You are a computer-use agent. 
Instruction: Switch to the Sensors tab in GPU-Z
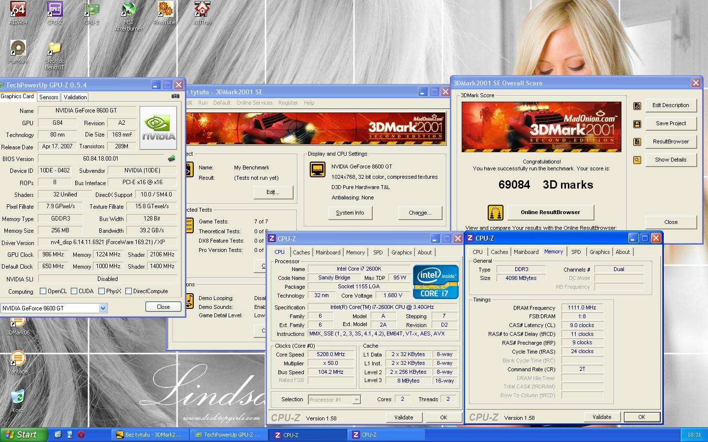(x=49, y=97)
